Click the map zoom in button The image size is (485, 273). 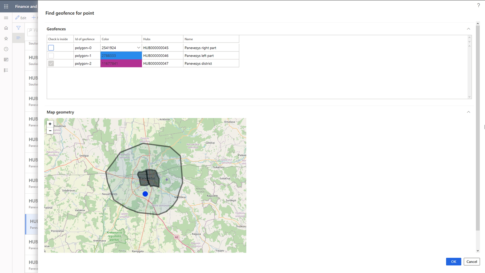50,124
